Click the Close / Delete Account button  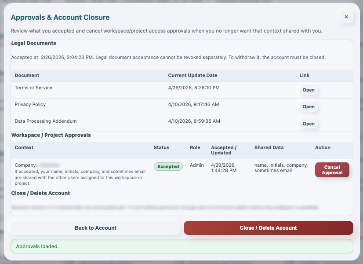click(269, 228)
